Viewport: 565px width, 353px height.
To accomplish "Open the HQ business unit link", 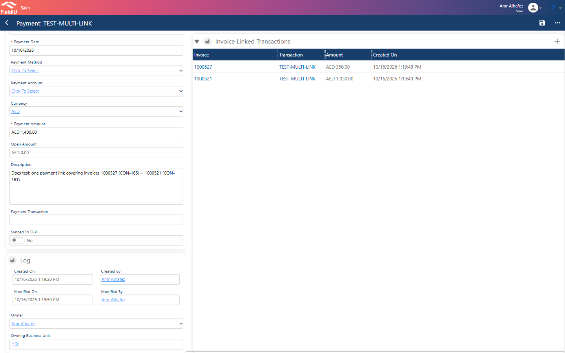I will pyautogui.click(x=15, y=344).
